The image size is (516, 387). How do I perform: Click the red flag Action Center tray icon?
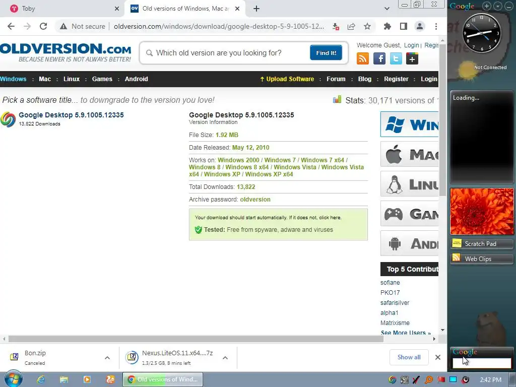[441, 380]
